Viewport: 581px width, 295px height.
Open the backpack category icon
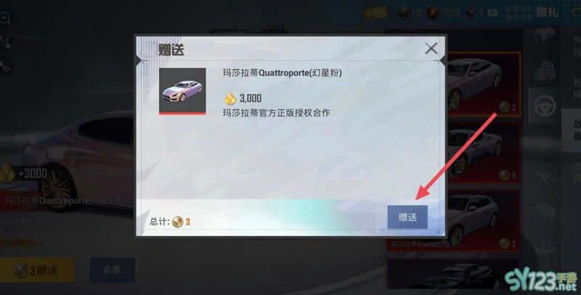point(545,70)
